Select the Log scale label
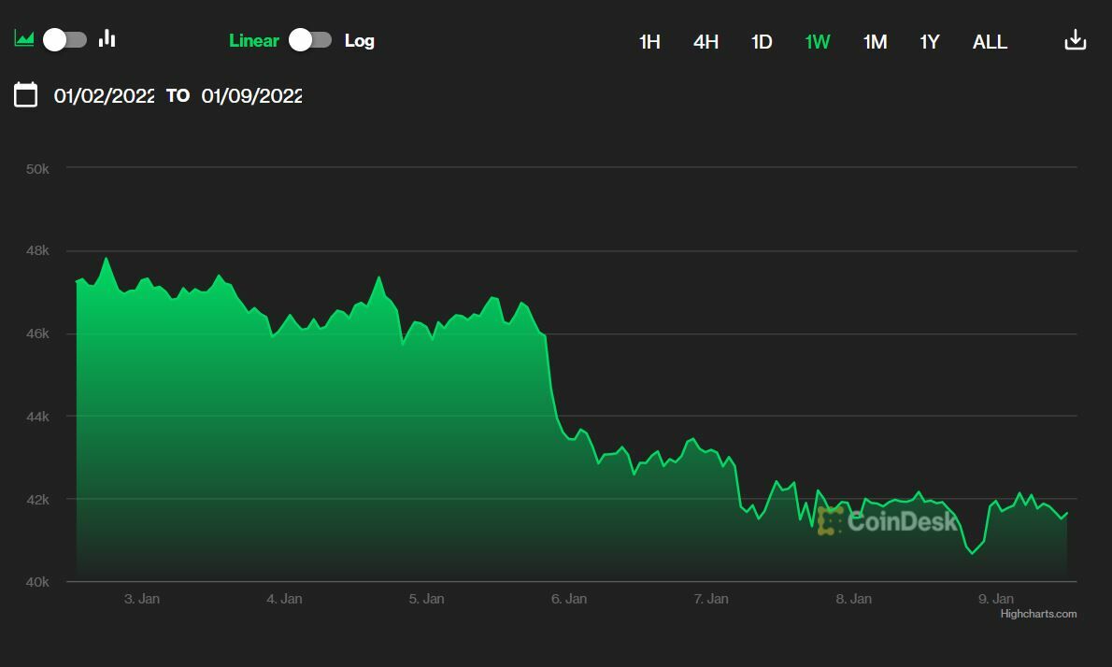This screenshot has height=667, width=1112. coord(359,40)
